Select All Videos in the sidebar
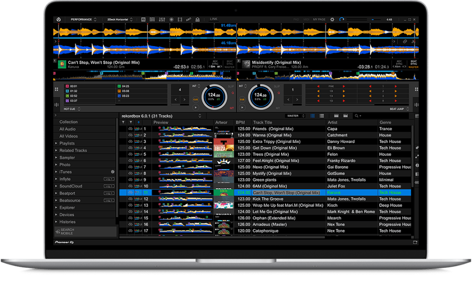The image size is (472, 281). [x=68, y=136]
